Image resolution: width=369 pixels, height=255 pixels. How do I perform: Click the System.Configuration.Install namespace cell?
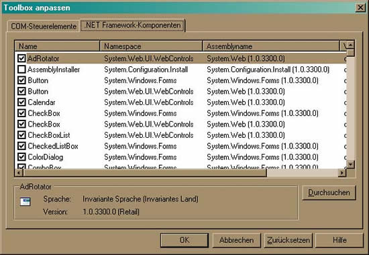(146, 70)
